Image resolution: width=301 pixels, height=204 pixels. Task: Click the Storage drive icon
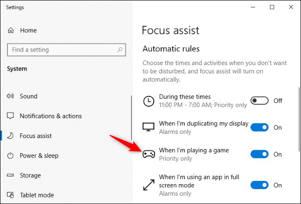[10, 175]
